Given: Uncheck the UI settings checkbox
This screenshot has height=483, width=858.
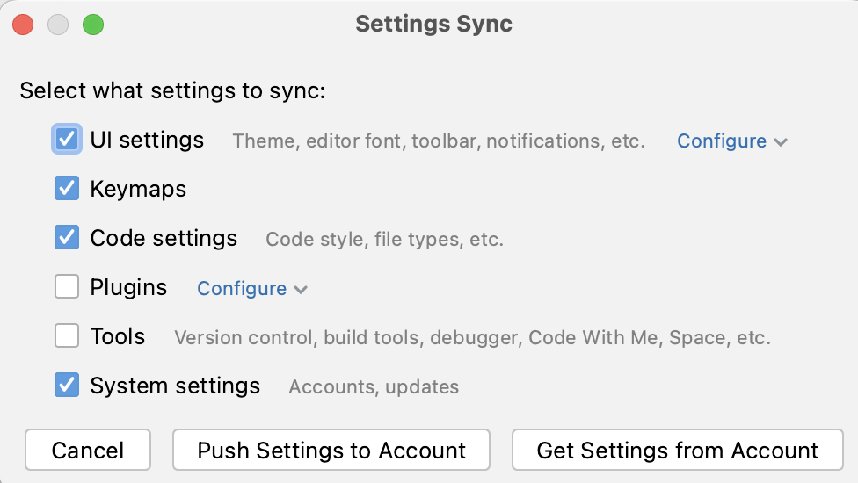Looking at the screenshot, I should (67, 140).
